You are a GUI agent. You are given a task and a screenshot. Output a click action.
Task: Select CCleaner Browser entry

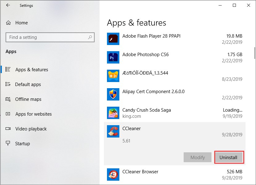pyautogui.click(x=174, y=175)
